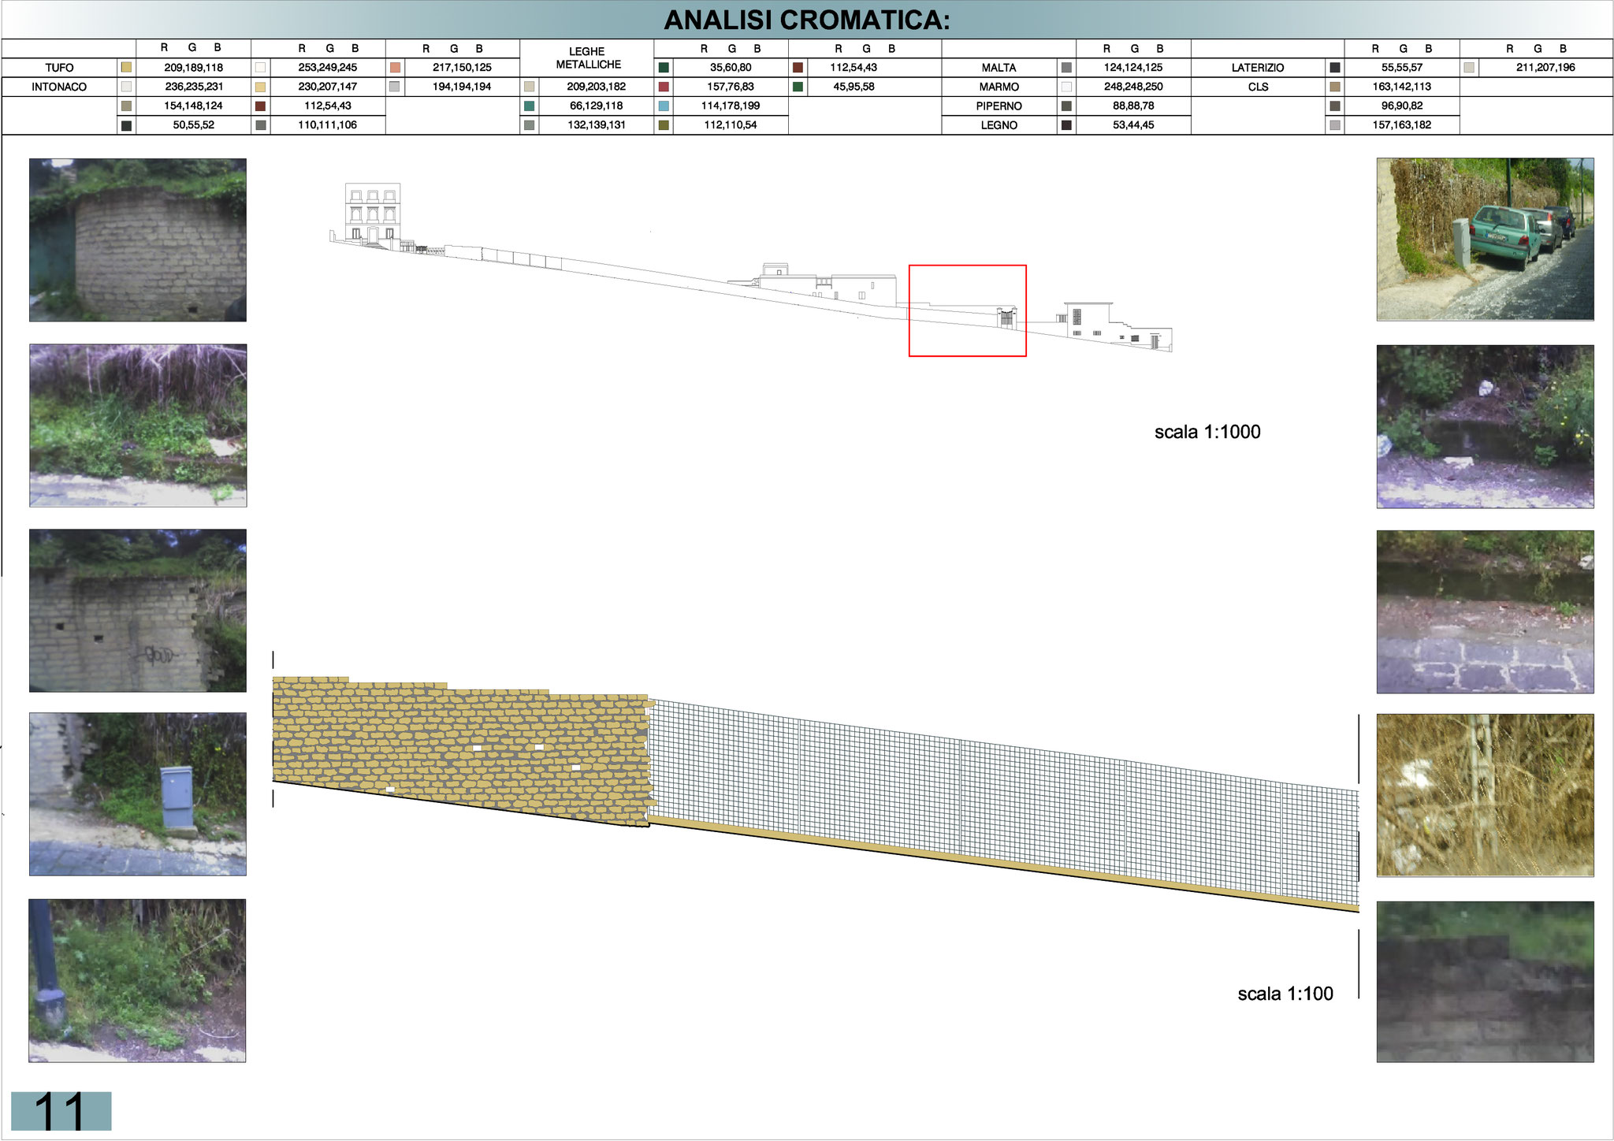Open the photo with graffiti on wall
The width and height of the screenshot is (1614, 1141).
click(138, 611)
